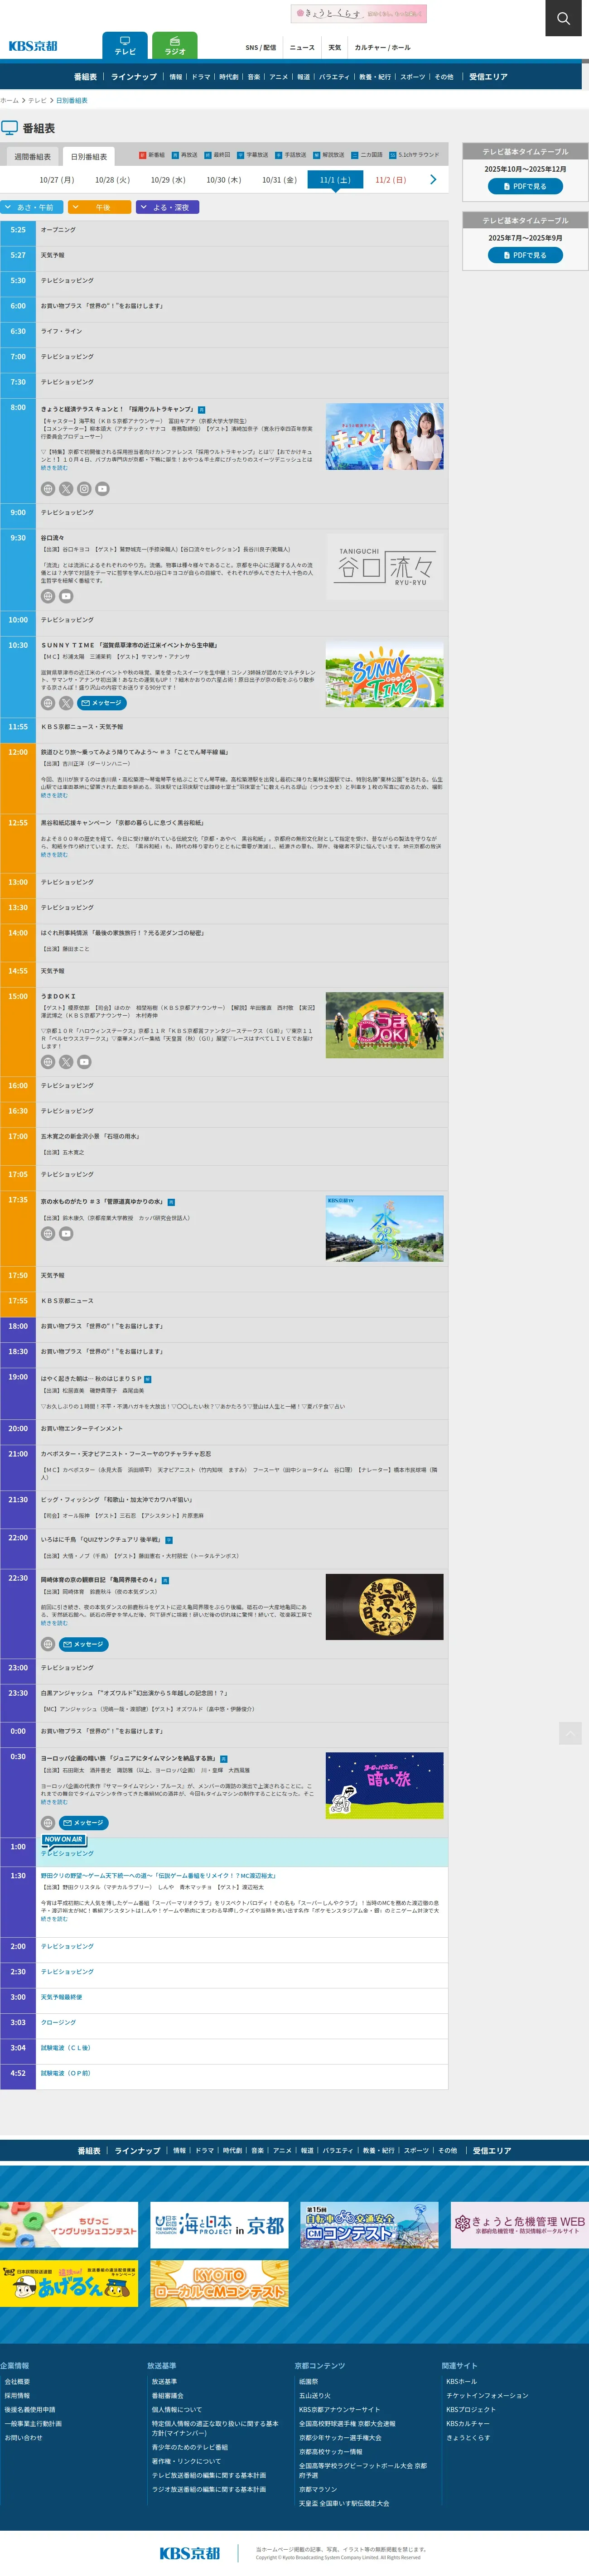Open うまDOKI program thumbnail
This screenshot has width=589, height=2576.
tap(384, 1025)
